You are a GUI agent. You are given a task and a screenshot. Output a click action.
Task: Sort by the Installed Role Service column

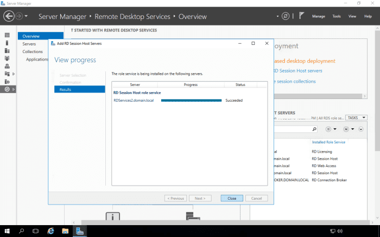pyautogui.click(x=328, y=142)
